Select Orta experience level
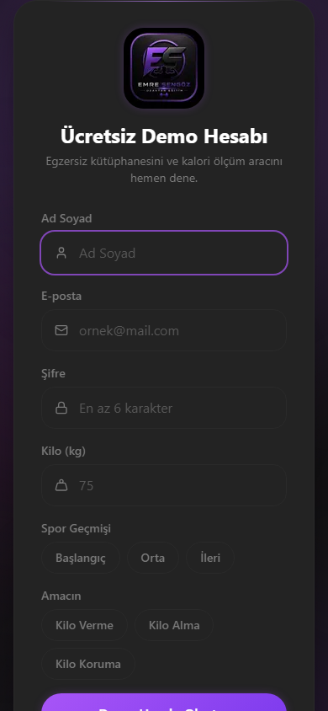 point(153,558)
